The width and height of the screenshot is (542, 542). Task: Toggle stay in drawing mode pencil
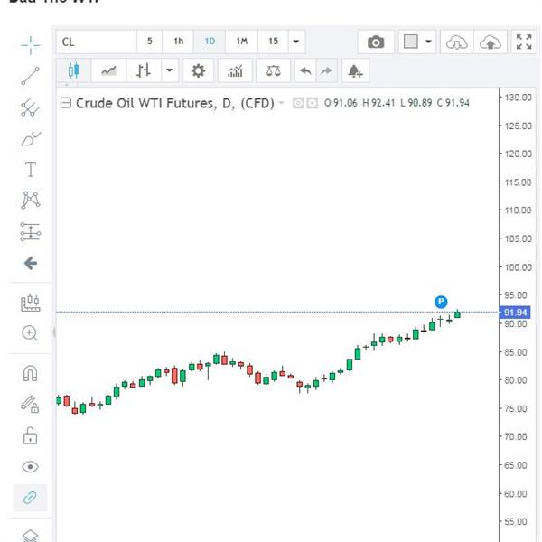(30, 404)
